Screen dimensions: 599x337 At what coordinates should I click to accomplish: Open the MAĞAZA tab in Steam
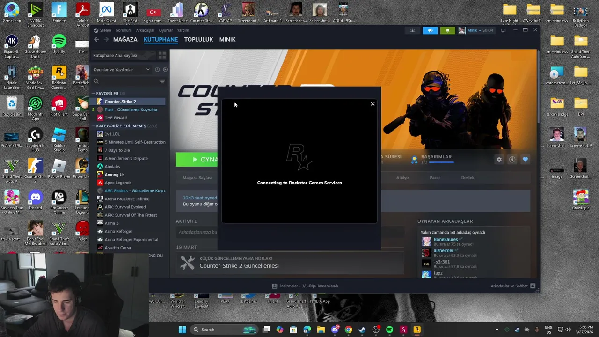125,39
